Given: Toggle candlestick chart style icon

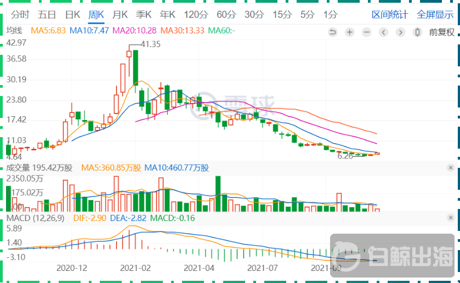Looking at the screenshot, I should pos(417,32).
